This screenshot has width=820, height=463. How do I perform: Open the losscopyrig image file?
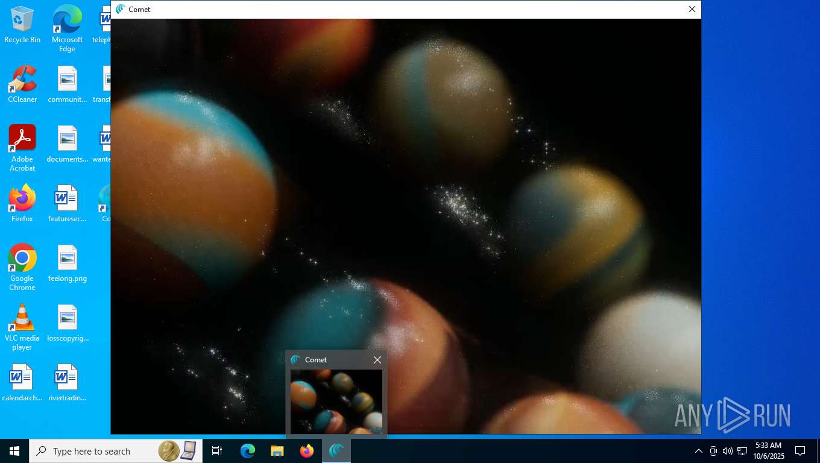[x=68, y=323]
